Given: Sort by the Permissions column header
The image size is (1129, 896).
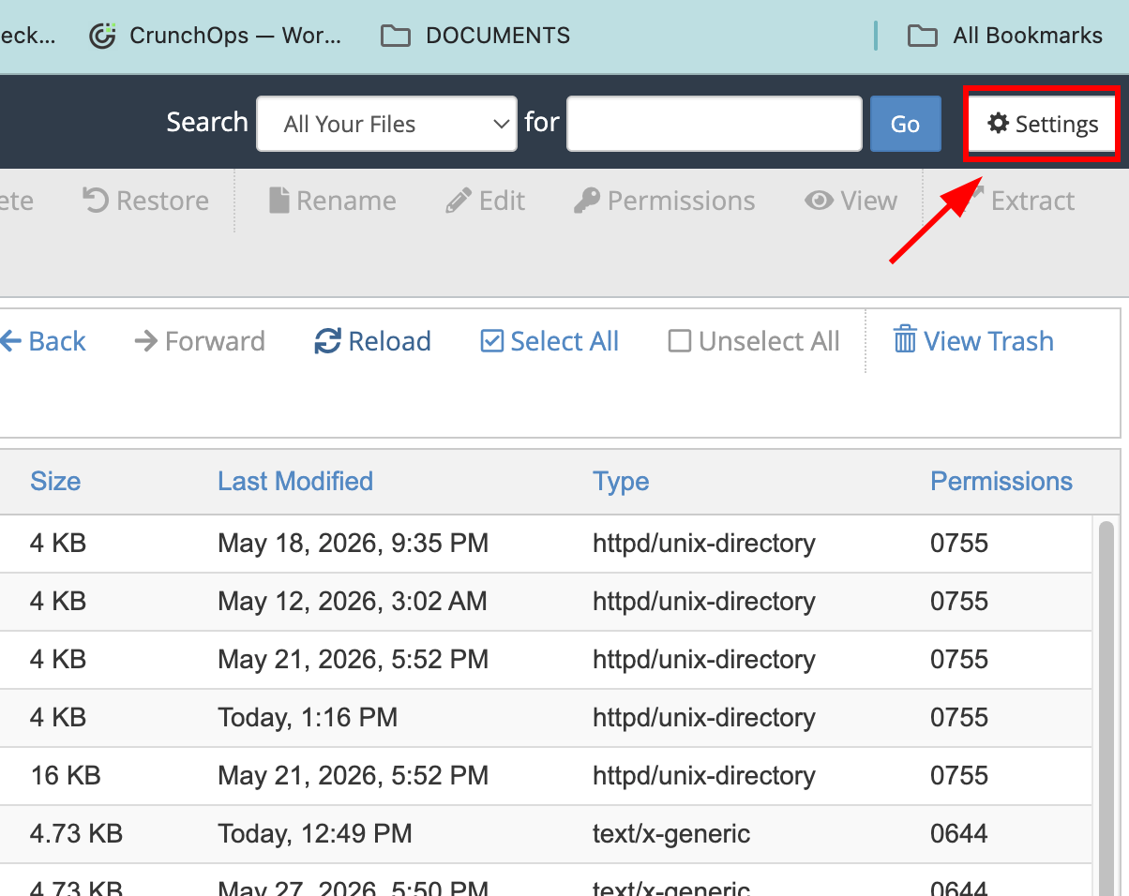Looking at the screenshot, I should (x=1001, y=482).
